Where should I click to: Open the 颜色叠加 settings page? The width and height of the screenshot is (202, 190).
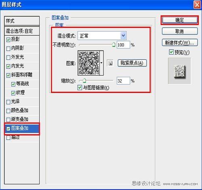(x=20, y=110)
